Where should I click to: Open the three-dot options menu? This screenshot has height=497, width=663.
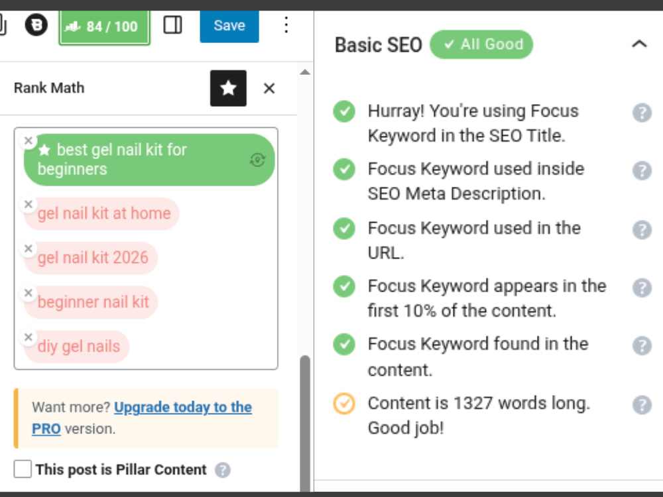click(286, 25)
